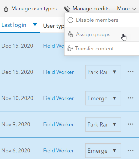
Task: Click the Transfer content person-arrow icon
Action: coord(70,48)
